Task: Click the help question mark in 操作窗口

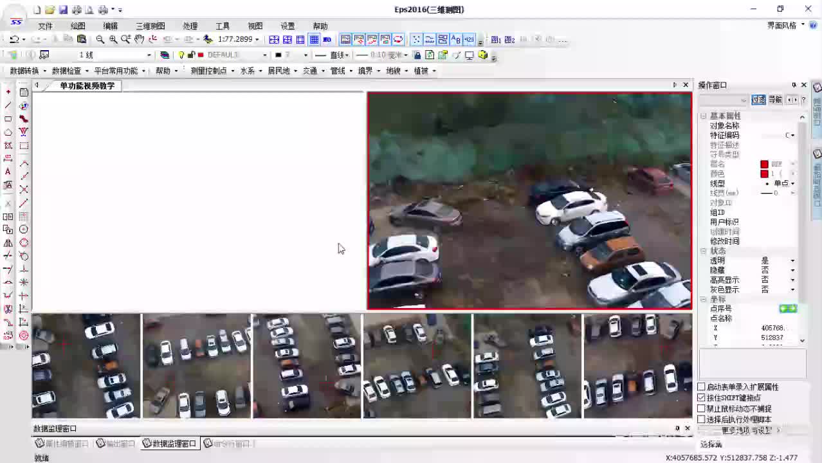Action: [803, 100]
